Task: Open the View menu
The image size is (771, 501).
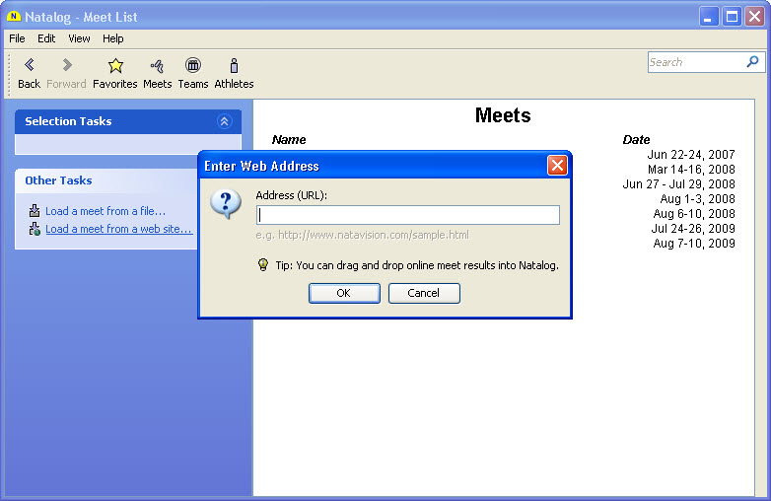Action: (79, 38)
